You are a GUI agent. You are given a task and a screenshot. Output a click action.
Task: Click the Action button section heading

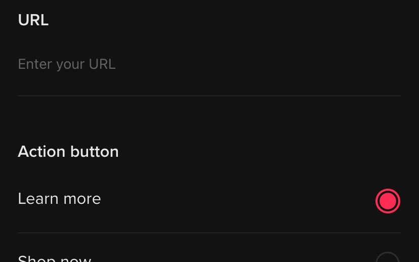[68, 152]
